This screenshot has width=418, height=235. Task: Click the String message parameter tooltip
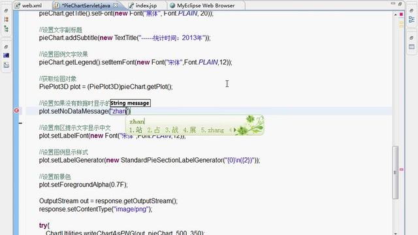pos(130,103)
